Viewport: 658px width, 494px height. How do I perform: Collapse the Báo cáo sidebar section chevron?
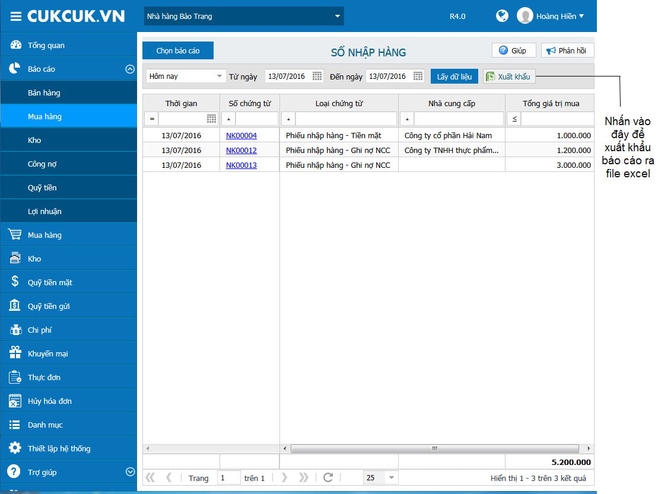[x=130, y=69]
